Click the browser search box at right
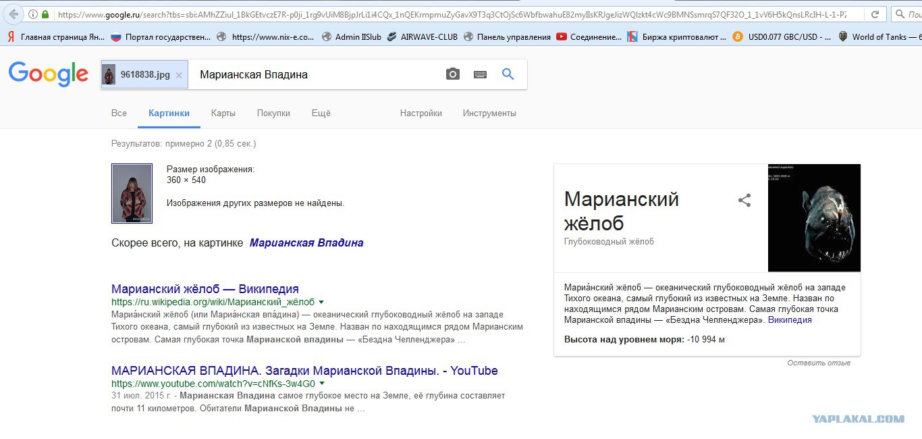The width and height of the screenshot is (922, 439). [x=907, y=14]
